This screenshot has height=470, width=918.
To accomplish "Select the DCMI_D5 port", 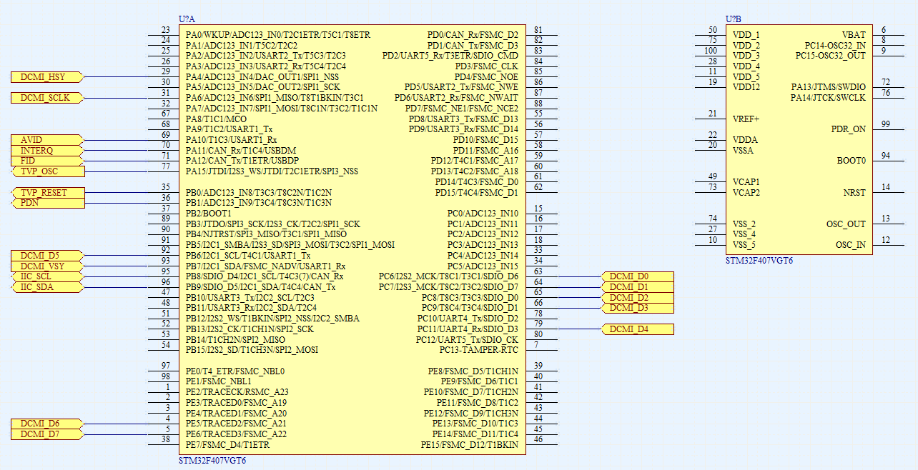I will pos(48,256).
